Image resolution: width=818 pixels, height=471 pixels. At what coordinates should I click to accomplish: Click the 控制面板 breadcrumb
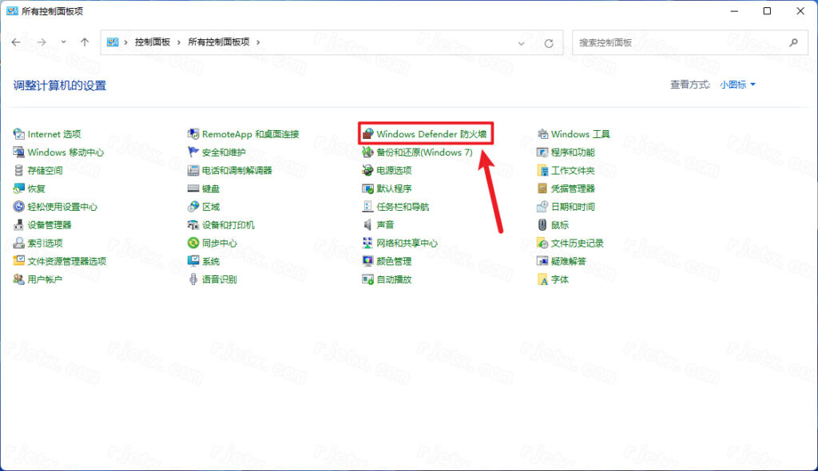[153, 42]
